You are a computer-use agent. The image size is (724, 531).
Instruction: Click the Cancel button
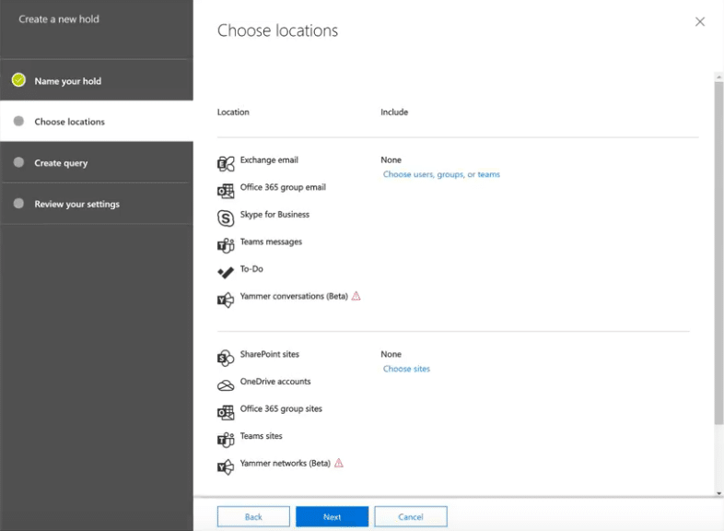pyautogui.click(x=411, y=516)
